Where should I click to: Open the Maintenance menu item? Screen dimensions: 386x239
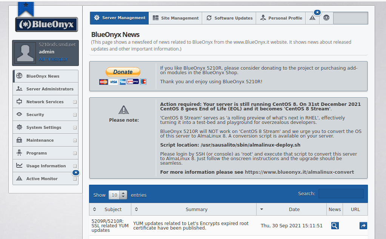point(46,140)
